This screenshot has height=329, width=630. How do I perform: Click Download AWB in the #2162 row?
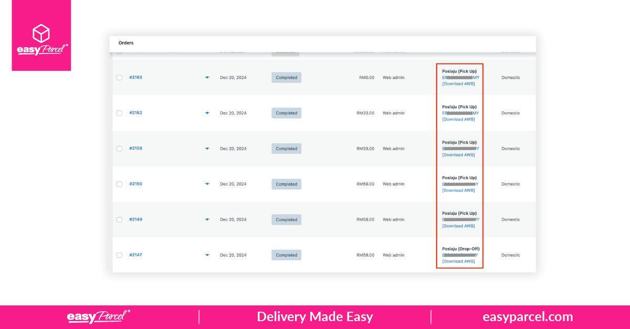point(458,119)
